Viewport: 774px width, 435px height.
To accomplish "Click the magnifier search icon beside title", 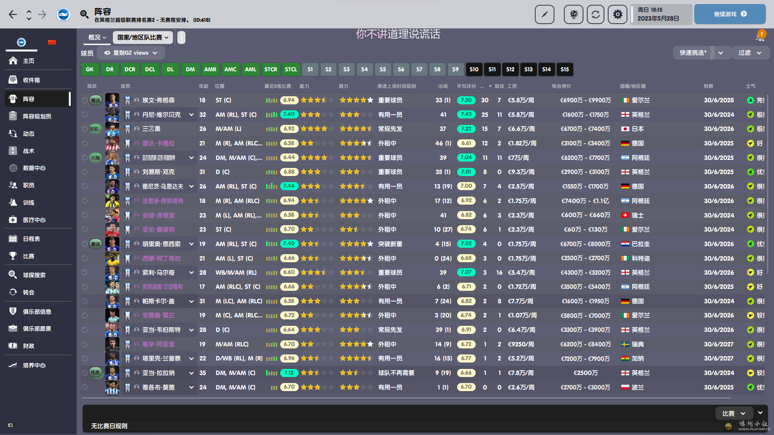I will pos(84,14).
